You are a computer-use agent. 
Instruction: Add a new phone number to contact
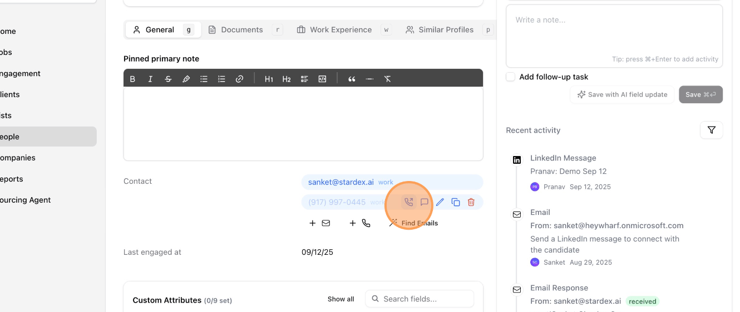360,223
